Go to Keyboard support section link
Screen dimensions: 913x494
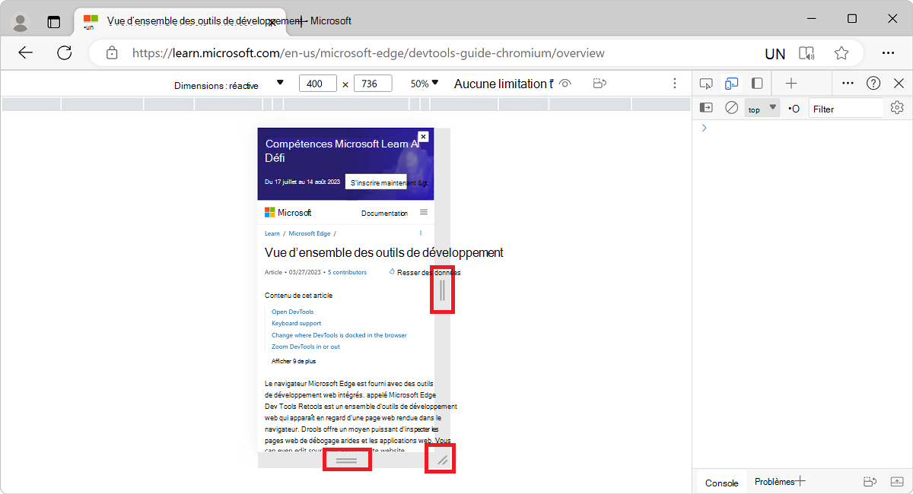coord(297,323)
